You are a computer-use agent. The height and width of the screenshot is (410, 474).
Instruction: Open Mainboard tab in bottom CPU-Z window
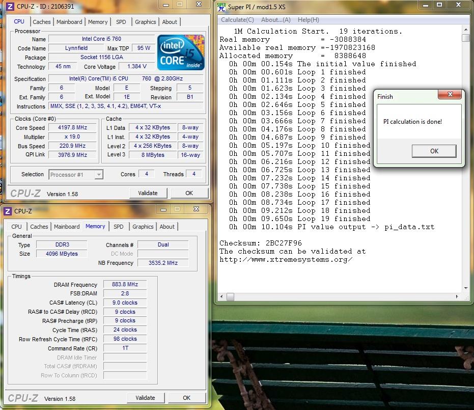click(67, 227)
